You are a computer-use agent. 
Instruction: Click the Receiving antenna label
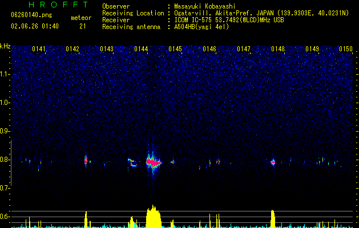click(x=131, y=27)
